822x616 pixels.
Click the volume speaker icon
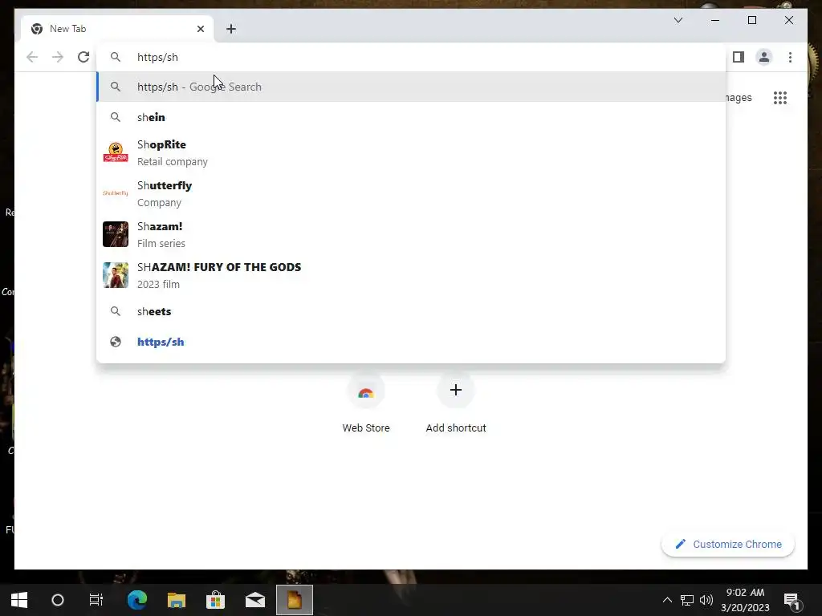(x=706, y=600)
